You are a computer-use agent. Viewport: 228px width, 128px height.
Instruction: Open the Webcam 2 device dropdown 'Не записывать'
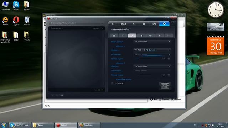coord(152,66)
